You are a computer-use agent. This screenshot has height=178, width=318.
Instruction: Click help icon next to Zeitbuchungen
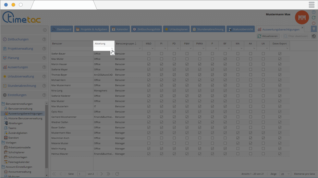point(44,39)
